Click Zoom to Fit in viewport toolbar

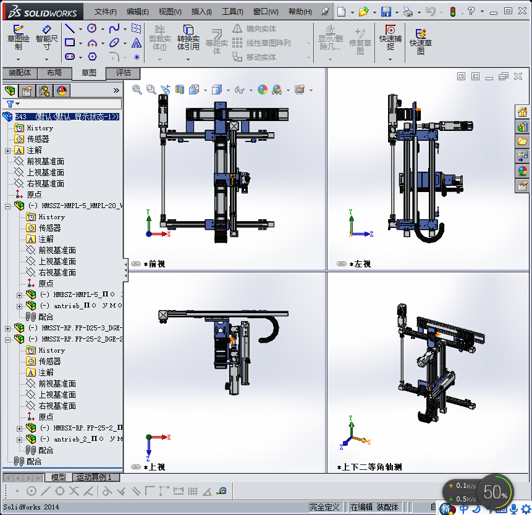point(137,90)
